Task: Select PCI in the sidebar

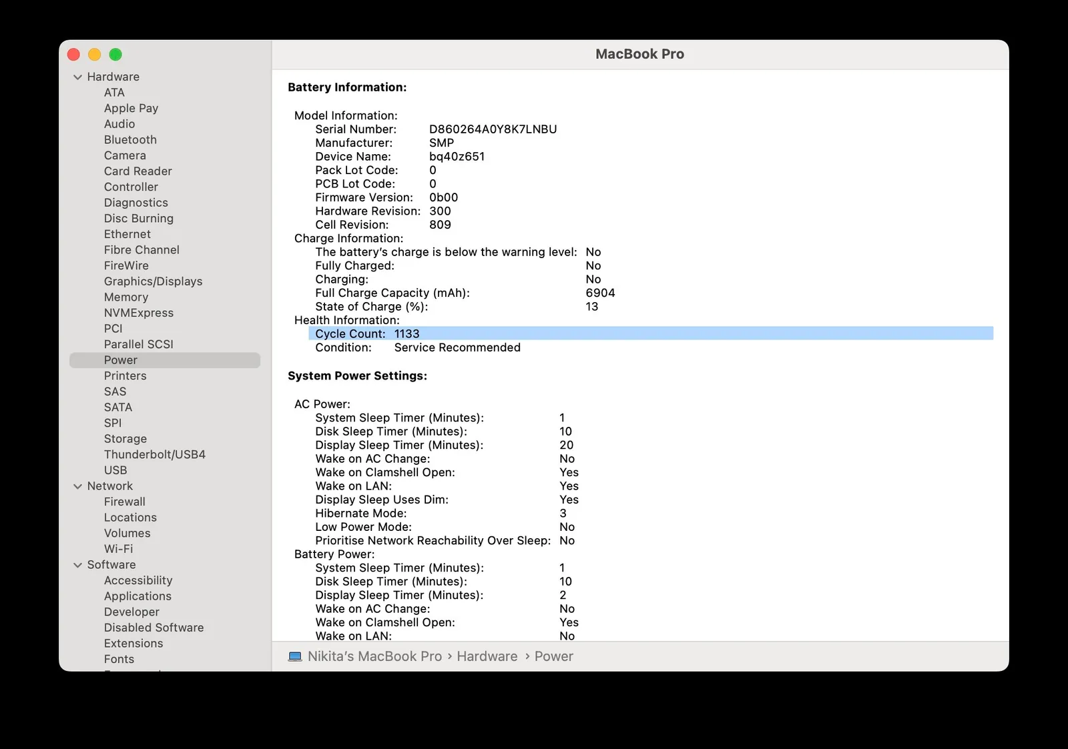Action: 113,329
